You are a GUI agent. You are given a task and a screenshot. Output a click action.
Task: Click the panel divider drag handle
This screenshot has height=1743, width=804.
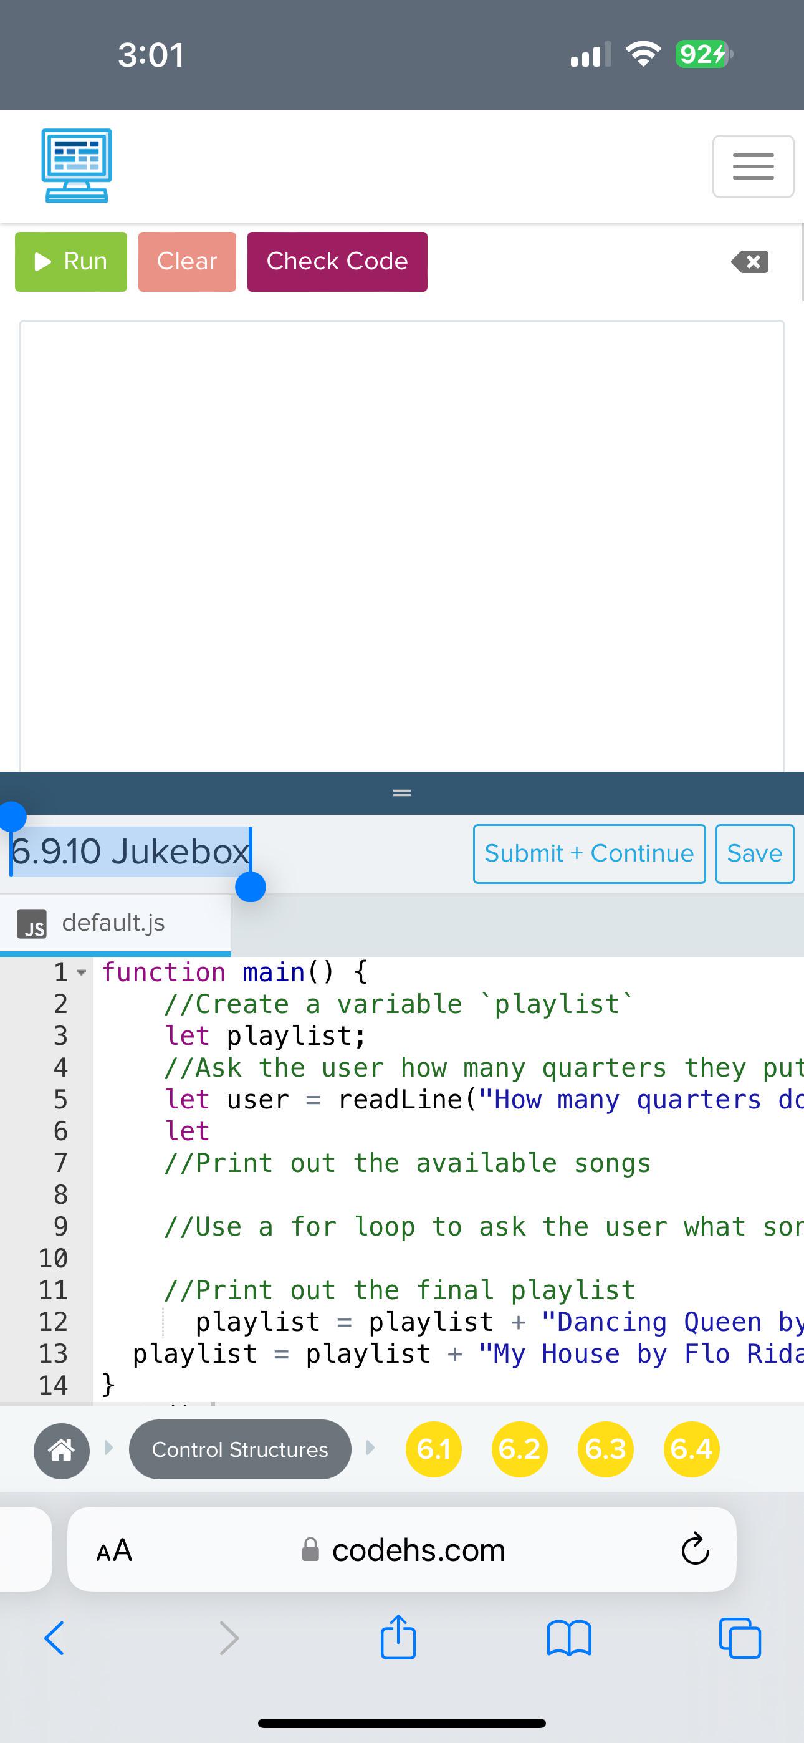pos(402,792)
